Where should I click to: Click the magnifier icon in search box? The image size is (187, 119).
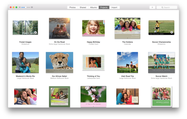162,7
